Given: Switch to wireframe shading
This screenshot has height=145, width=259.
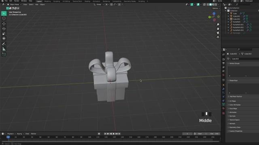Looking at the screenshot, I should pos(208,4).
